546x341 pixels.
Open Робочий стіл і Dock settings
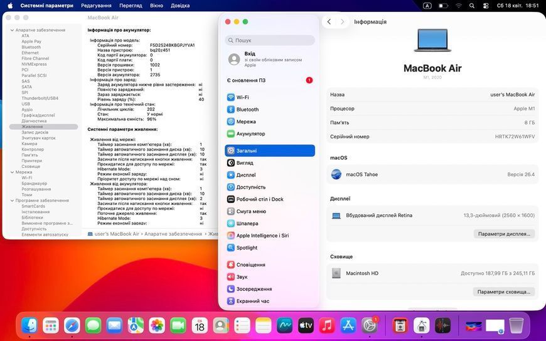[x=269, y=199]
